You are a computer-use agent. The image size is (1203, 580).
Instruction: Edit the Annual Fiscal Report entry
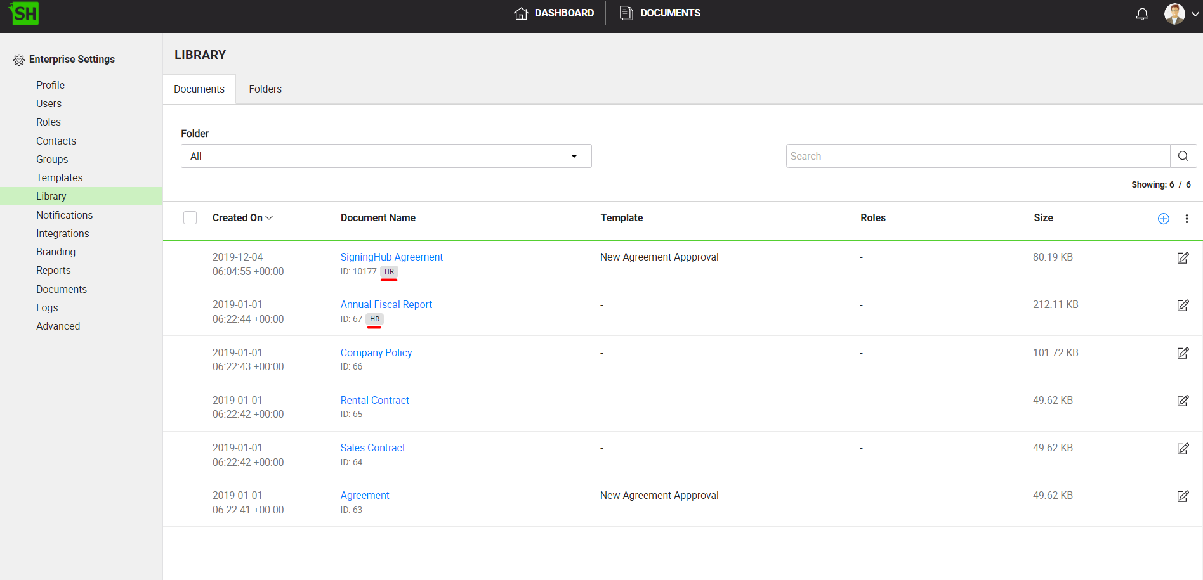tap(1183, 306)
